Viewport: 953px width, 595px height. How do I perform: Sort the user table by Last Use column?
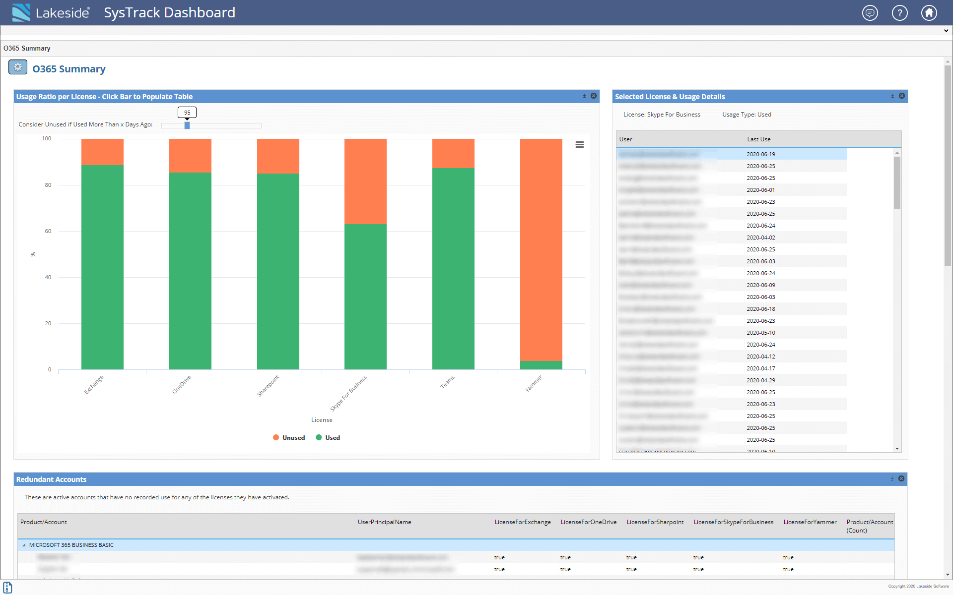pyautogui.click(x=759, y=139)
